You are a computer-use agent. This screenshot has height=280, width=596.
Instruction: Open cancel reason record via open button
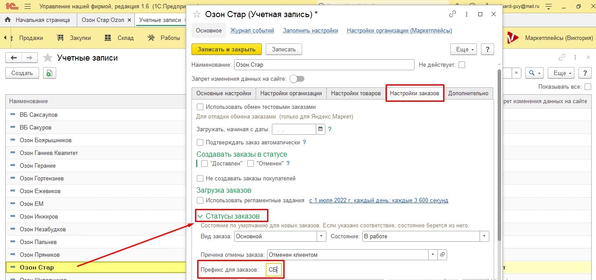pos(442,255)
